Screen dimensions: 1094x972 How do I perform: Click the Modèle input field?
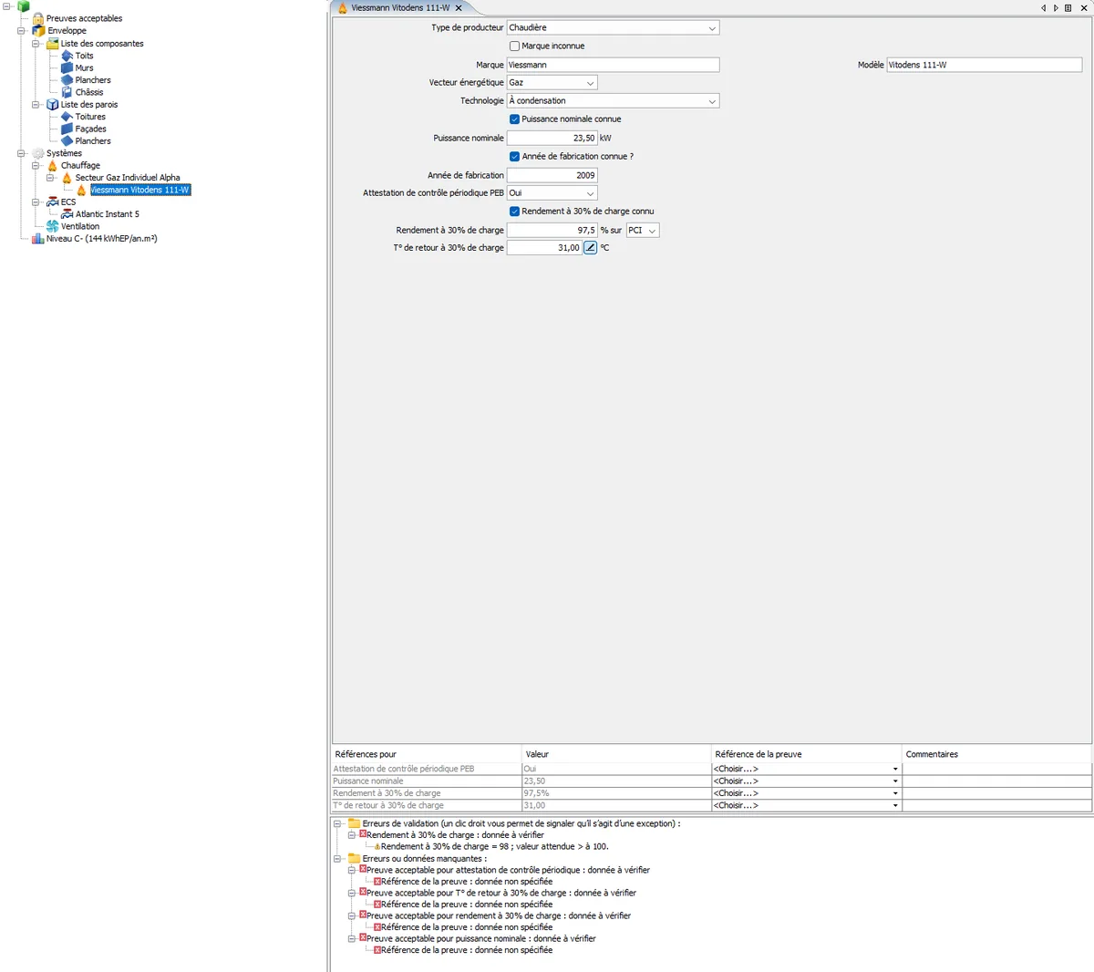[x=984, y=65]
